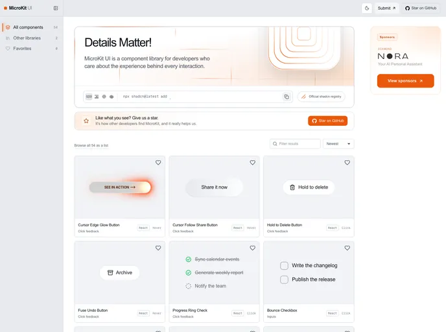
Task: Click the All components stack icon
Action: click(8, 27)
